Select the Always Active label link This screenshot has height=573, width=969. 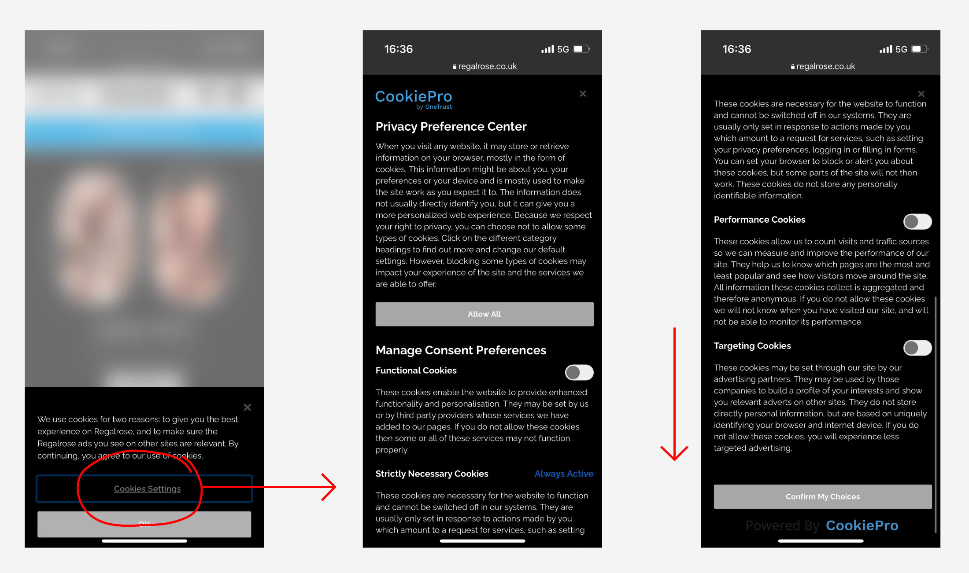pos(562,473)
